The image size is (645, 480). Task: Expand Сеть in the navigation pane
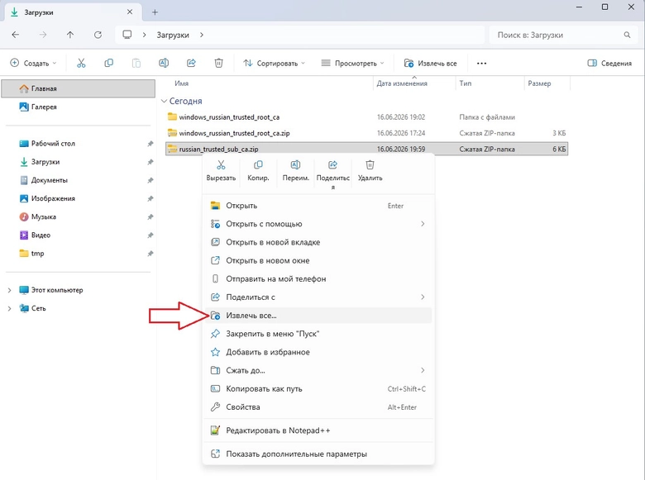pos(9,309)
